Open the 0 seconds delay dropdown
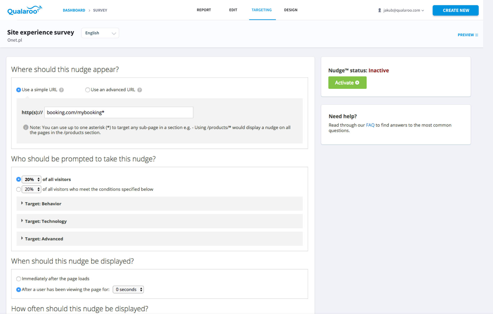493x314 pixels. [x=128, y=289]
